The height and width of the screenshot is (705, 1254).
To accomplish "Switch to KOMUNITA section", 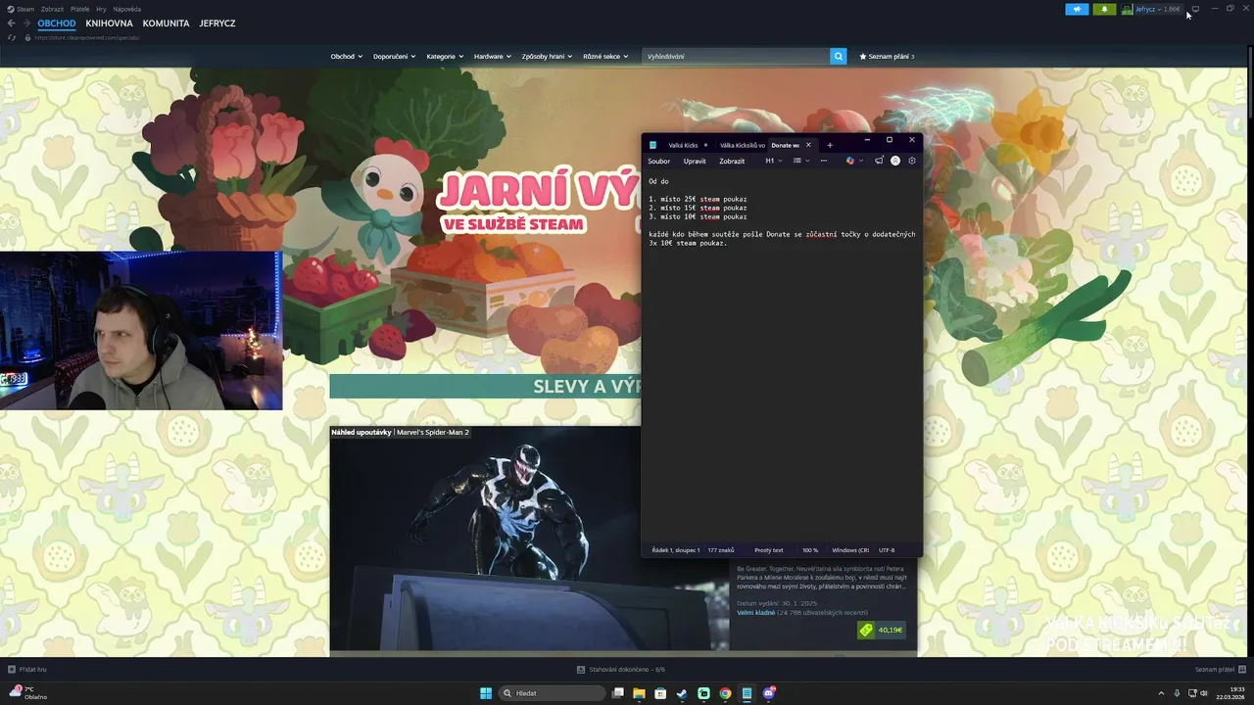I will click(x=166, y=23).
